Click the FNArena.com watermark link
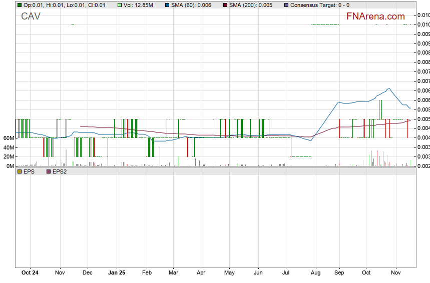430x283 pixels. (x=375, y=16)
